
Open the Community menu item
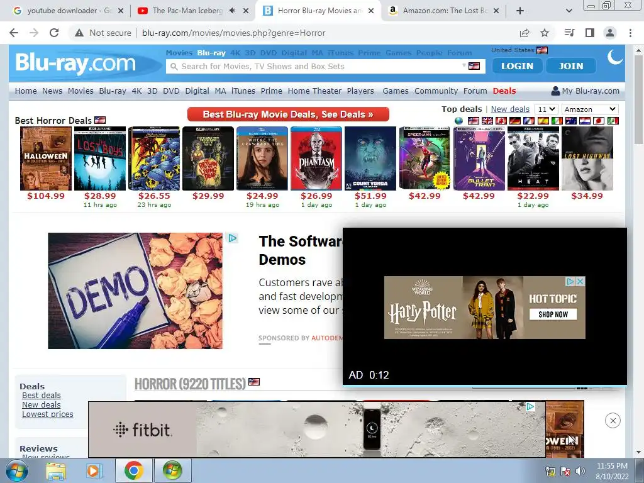pos(436,91)
